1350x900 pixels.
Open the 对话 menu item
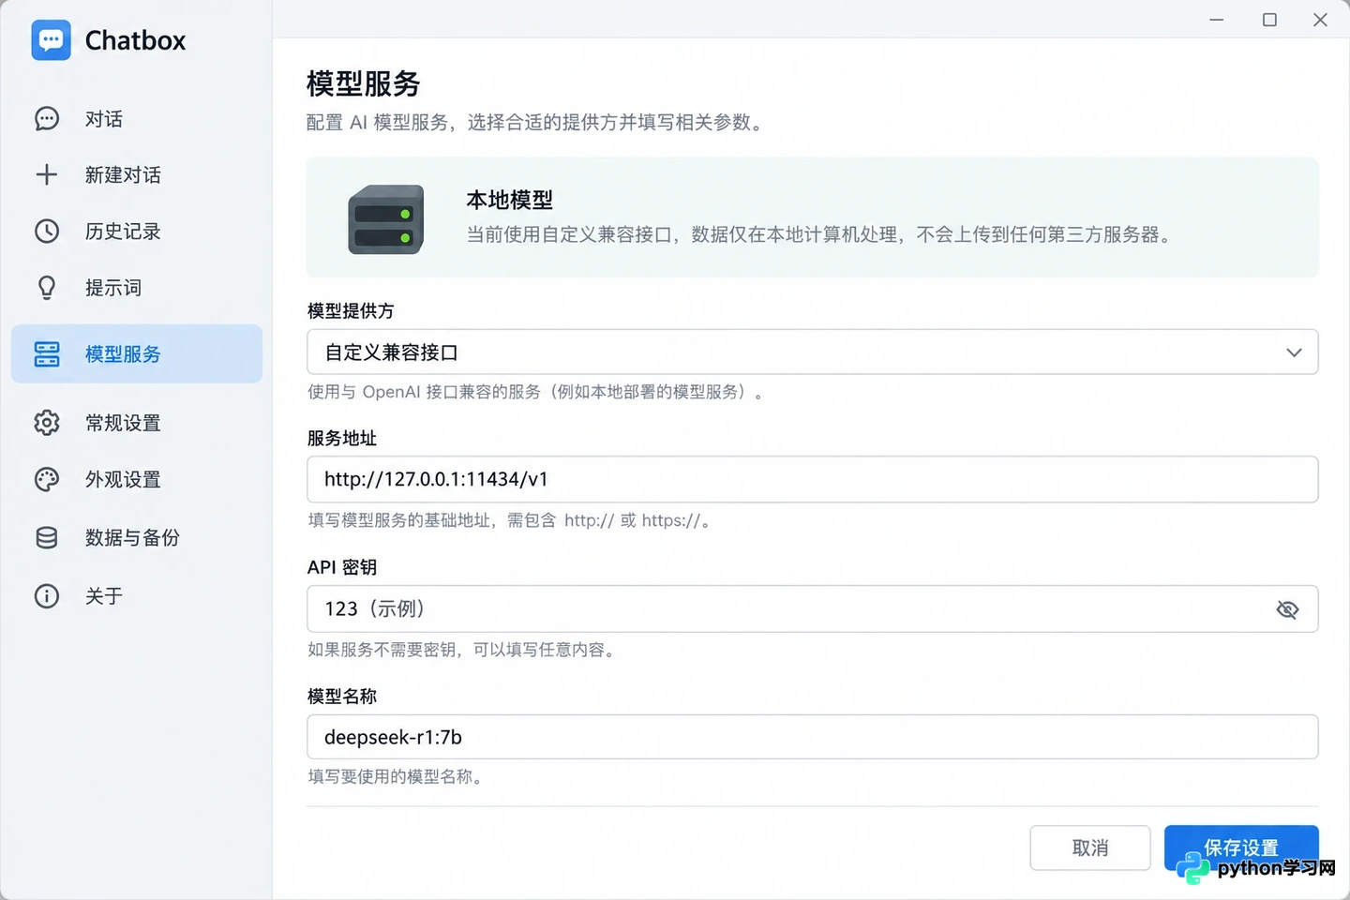pyautogui.click(x=137, y=119)
